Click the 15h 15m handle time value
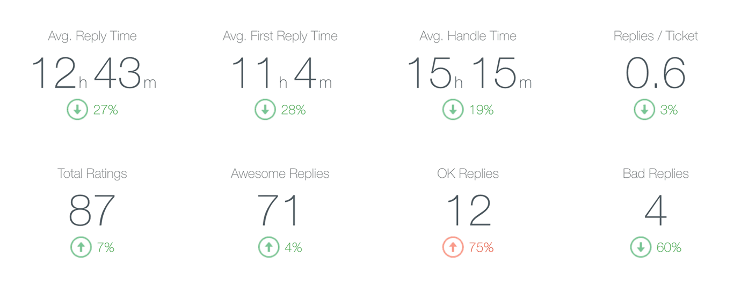Image resolution: width=741 pixels, height=287 pixels. click(469, 73)
